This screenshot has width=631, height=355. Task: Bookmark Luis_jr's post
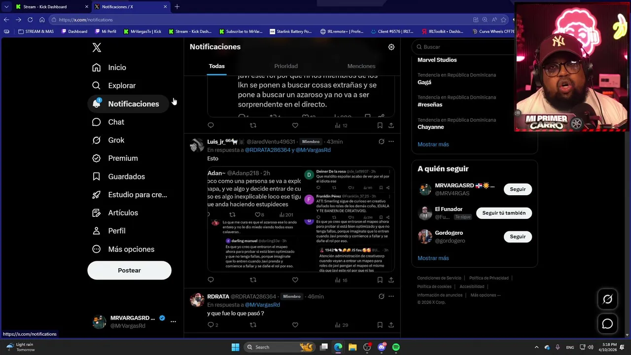pyautogui.click(x=380, y=280)
